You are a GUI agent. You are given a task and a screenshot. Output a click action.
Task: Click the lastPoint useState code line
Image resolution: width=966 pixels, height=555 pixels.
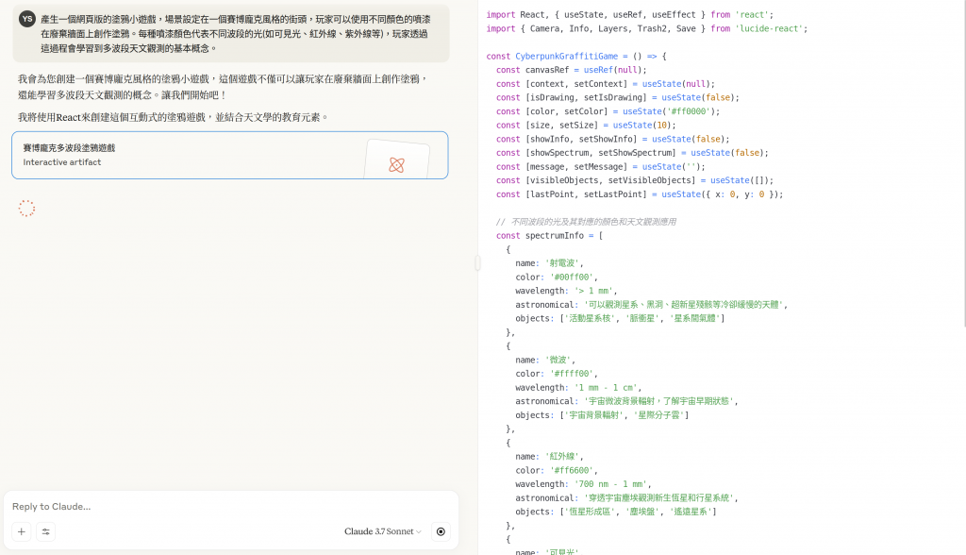640,194
